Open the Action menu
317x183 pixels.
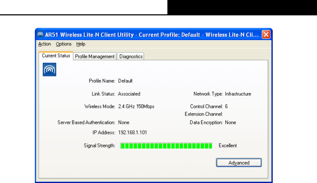(45, 44)
